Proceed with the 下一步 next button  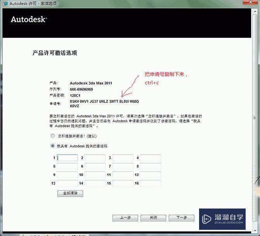pos(181,218)
